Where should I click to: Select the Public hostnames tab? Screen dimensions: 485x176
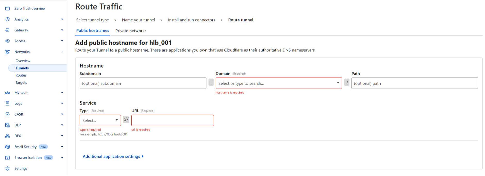93,30
